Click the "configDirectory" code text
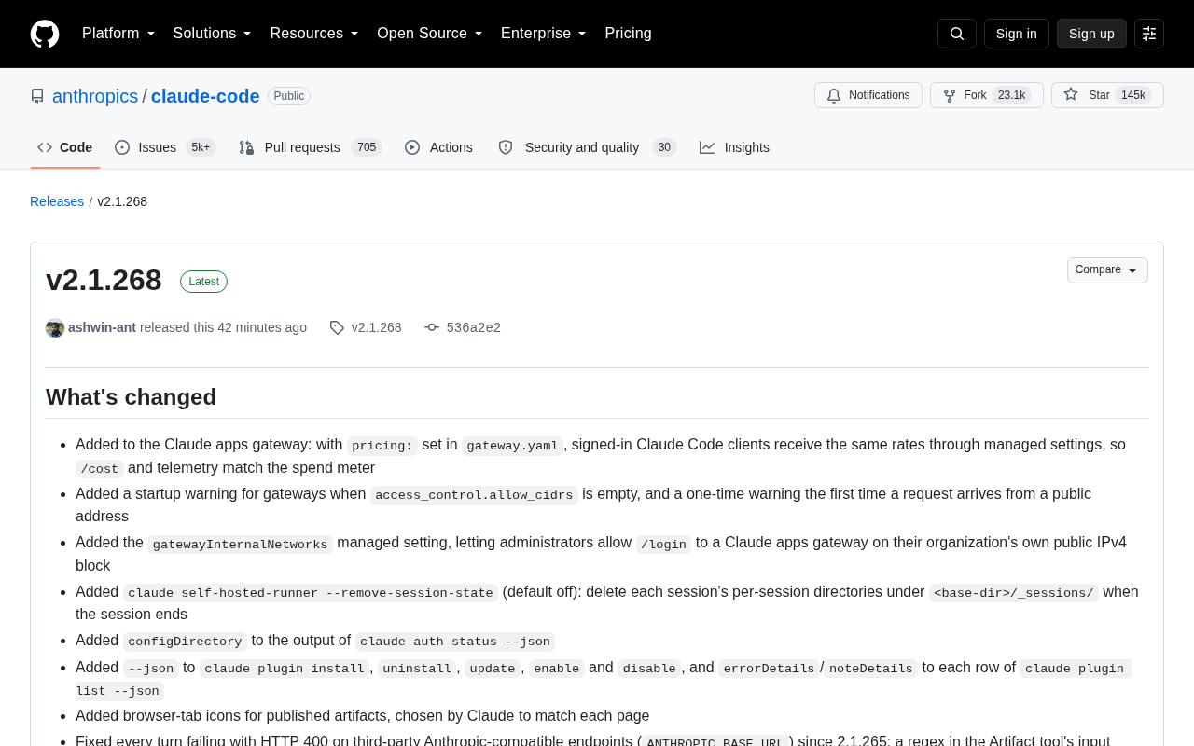The height and width of the screenshot is (746, 1194). coord(185,642)
